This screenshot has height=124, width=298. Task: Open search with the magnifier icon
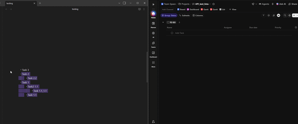(285, 15)
